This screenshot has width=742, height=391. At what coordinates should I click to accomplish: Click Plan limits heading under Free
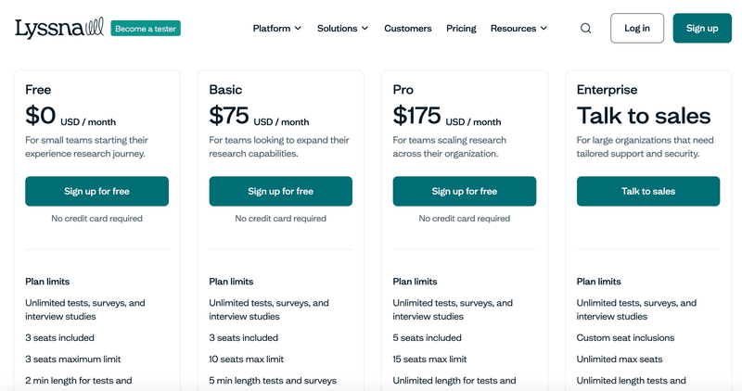click(47, 282)
